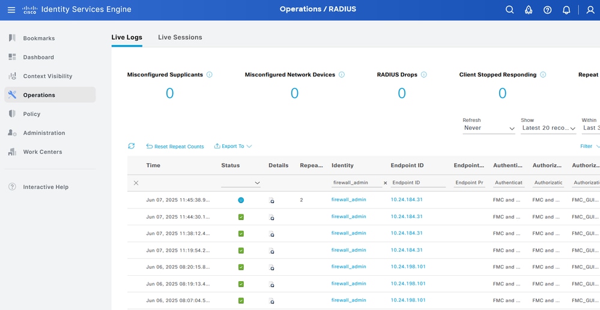
Task: Click the Authentication Policy filter field
Action: coord(509,183)
